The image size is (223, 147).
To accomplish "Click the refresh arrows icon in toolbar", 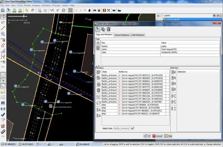I will (x=64, y=10).
